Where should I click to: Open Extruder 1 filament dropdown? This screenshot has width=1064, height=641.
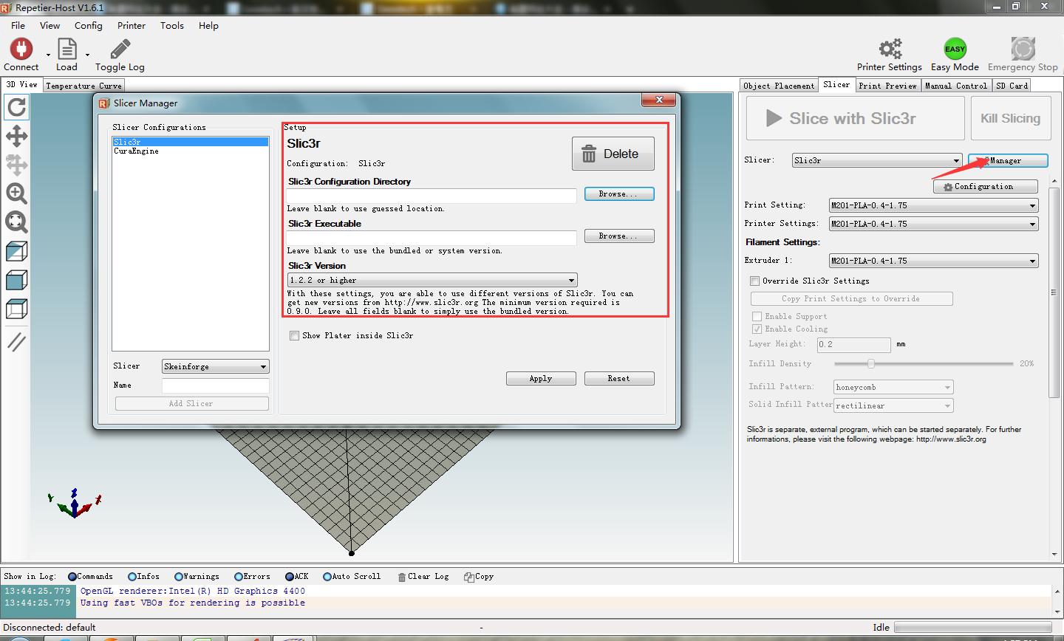934,261
